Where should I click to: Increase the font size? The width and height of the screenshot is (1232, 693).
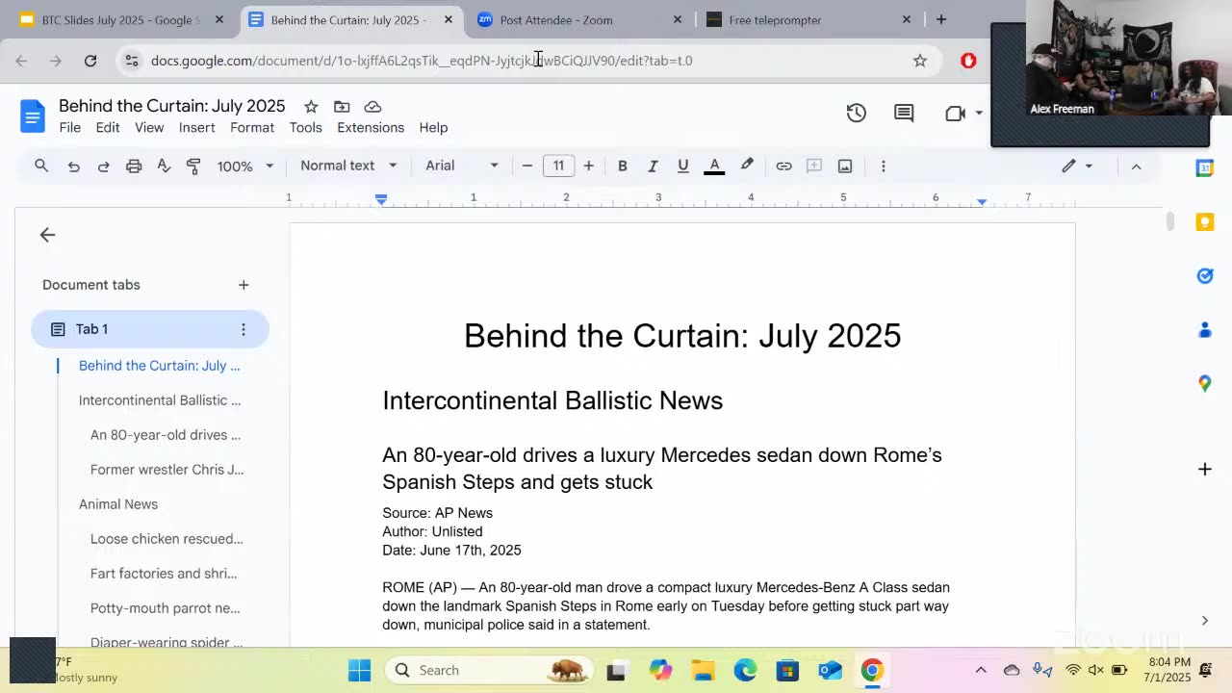[589, 166]
